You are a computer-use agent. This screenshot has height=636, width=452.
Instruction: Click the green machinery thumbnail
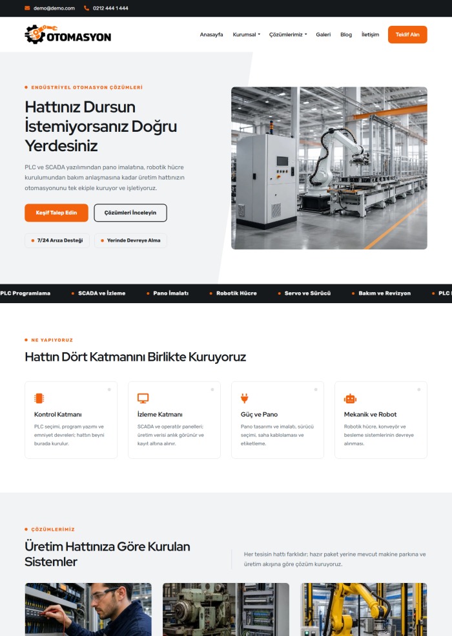click(226, 609)
